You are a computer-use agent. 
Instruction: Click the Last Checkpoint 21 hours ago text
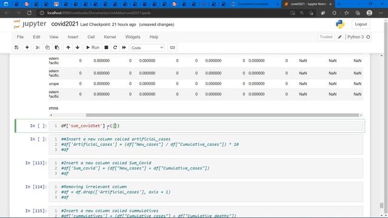click(108, 24)
